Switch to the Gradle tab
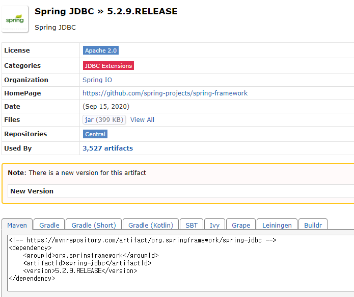This screenshot has height=297, width=354. [x=49, y=225]
